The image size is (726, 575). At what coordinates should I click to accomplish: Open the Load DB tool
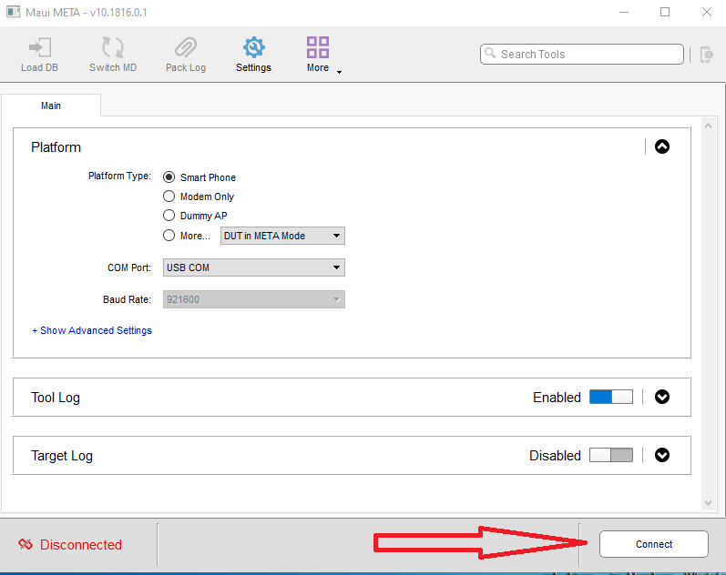point(39,55)
